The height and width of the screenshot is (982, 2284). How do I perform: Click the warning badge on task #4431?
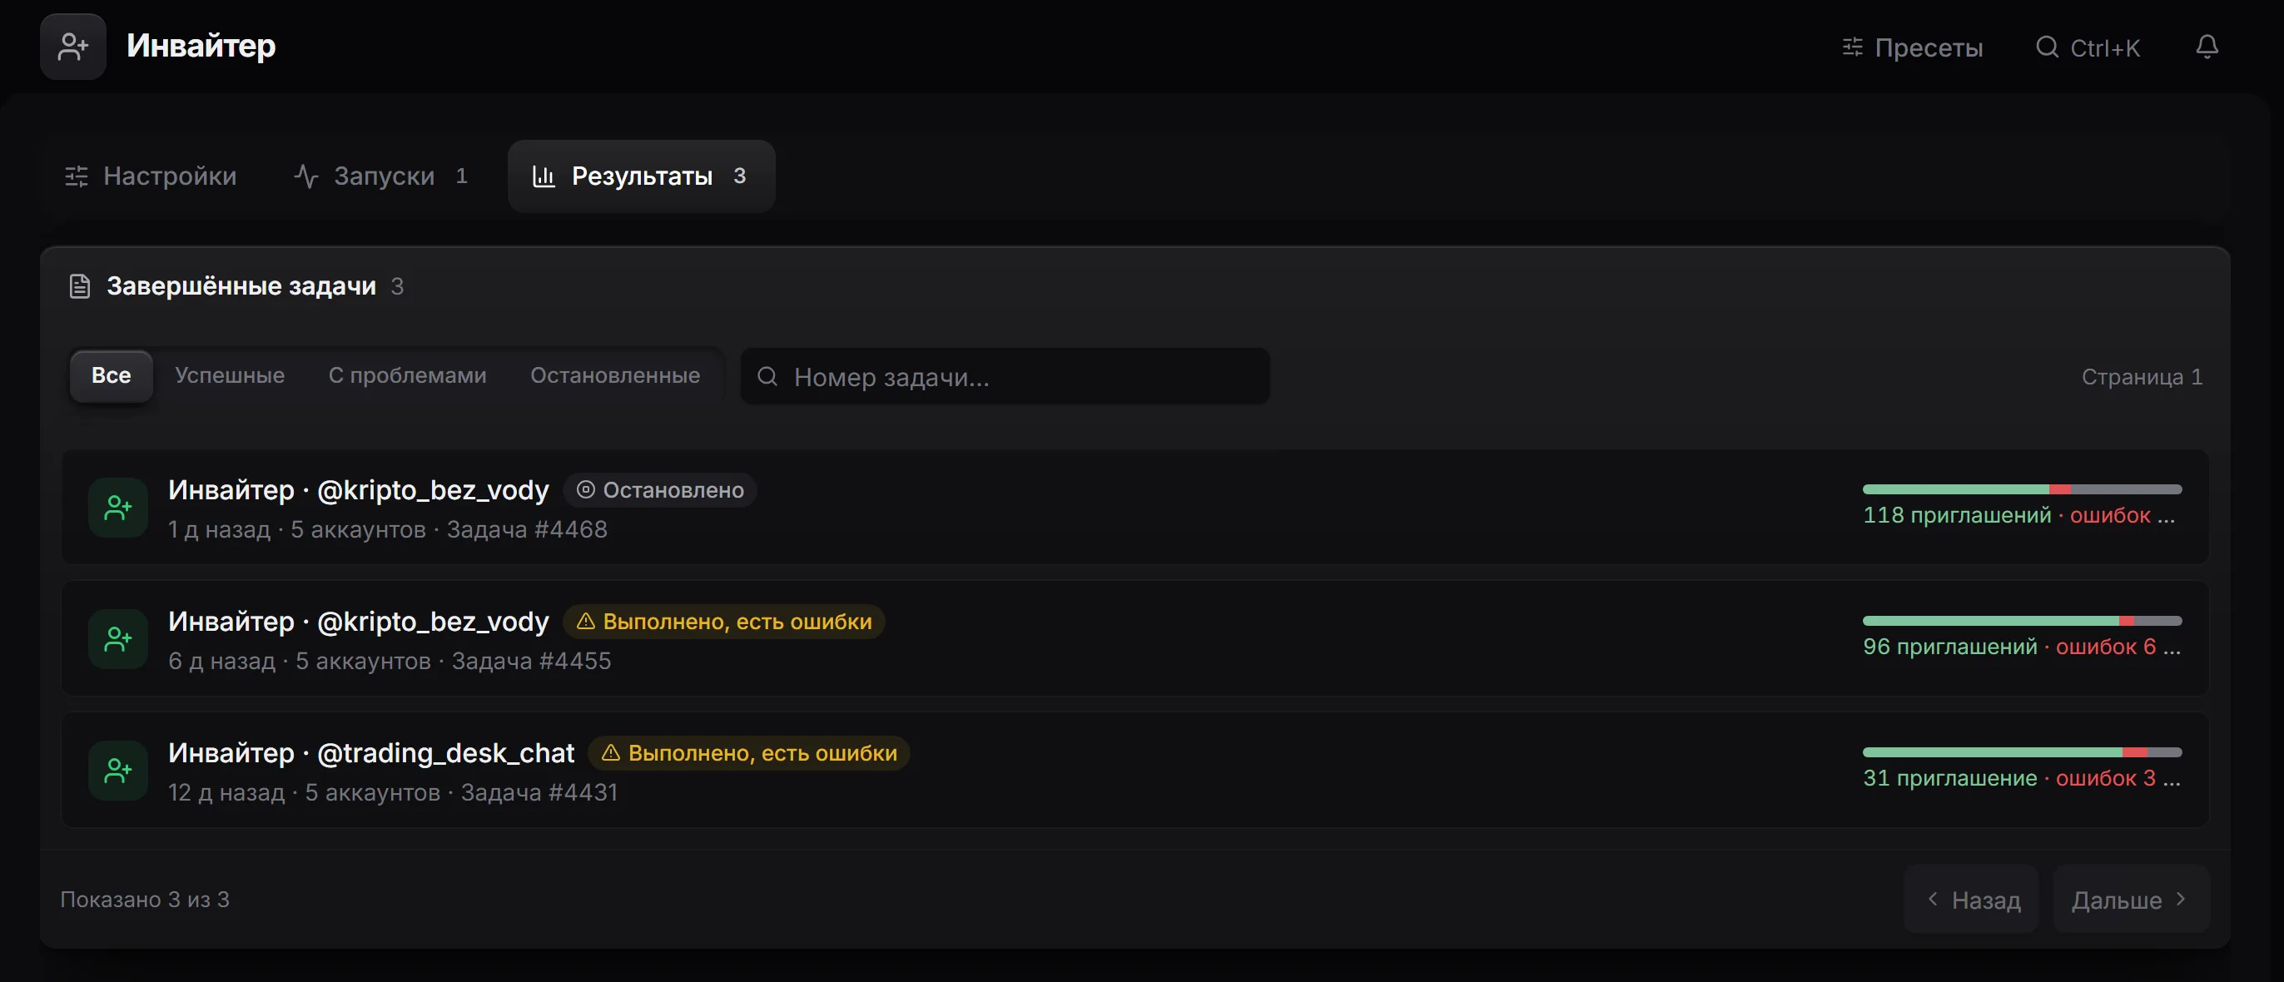(x=749, y=752)
